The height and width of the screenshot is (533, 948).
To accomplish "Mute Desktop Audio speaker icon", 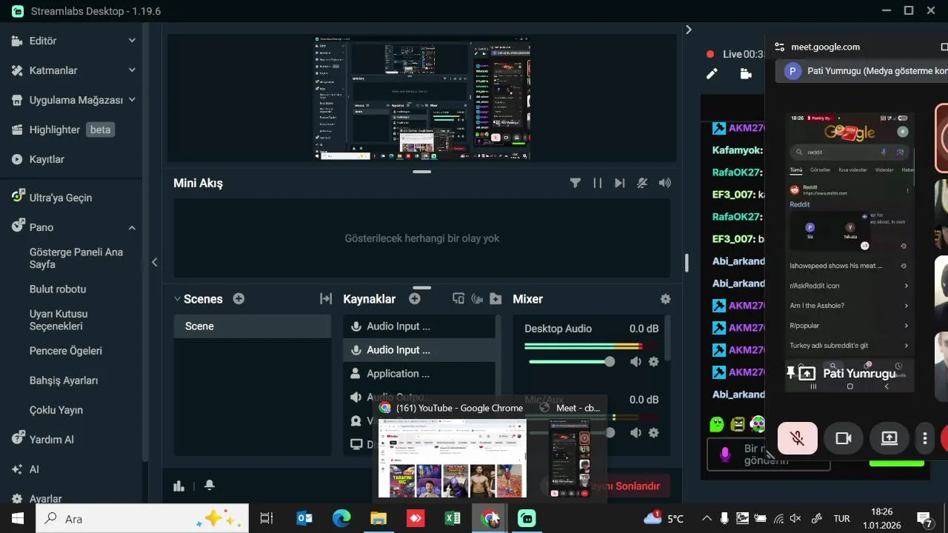I will [635, 362].
